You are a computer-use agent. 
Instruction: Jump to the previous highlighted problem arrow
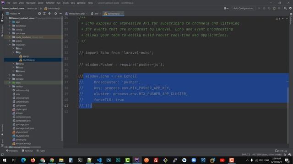point(283,19)
